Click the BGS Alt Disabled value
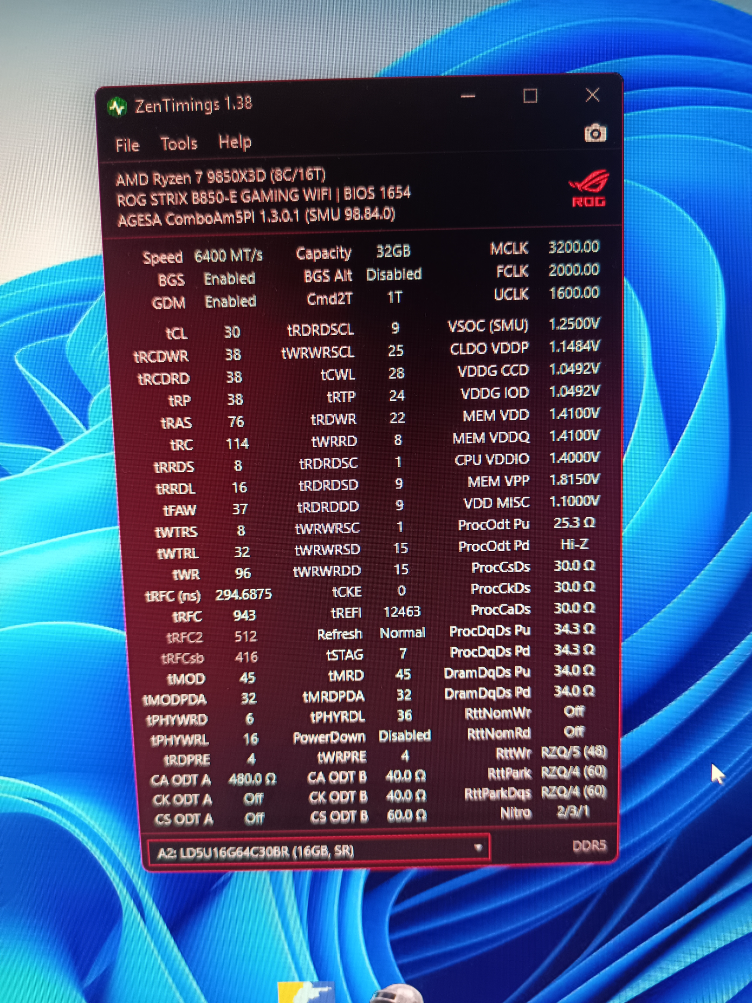The height and width of the screenshot is (1003, 752). [x=394, y=274]
